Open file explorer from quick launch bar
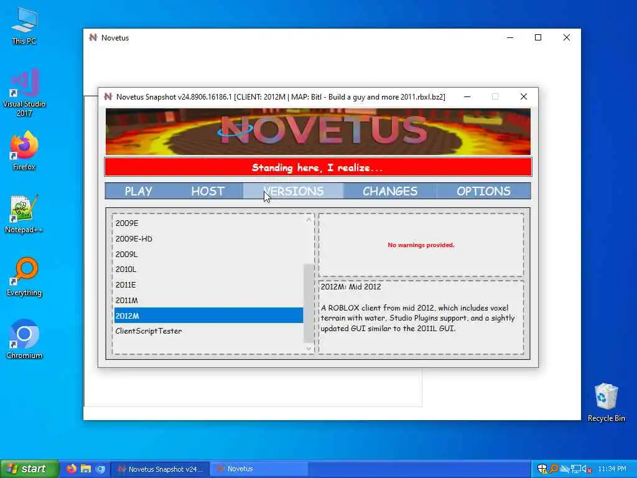 click(86, 469)
